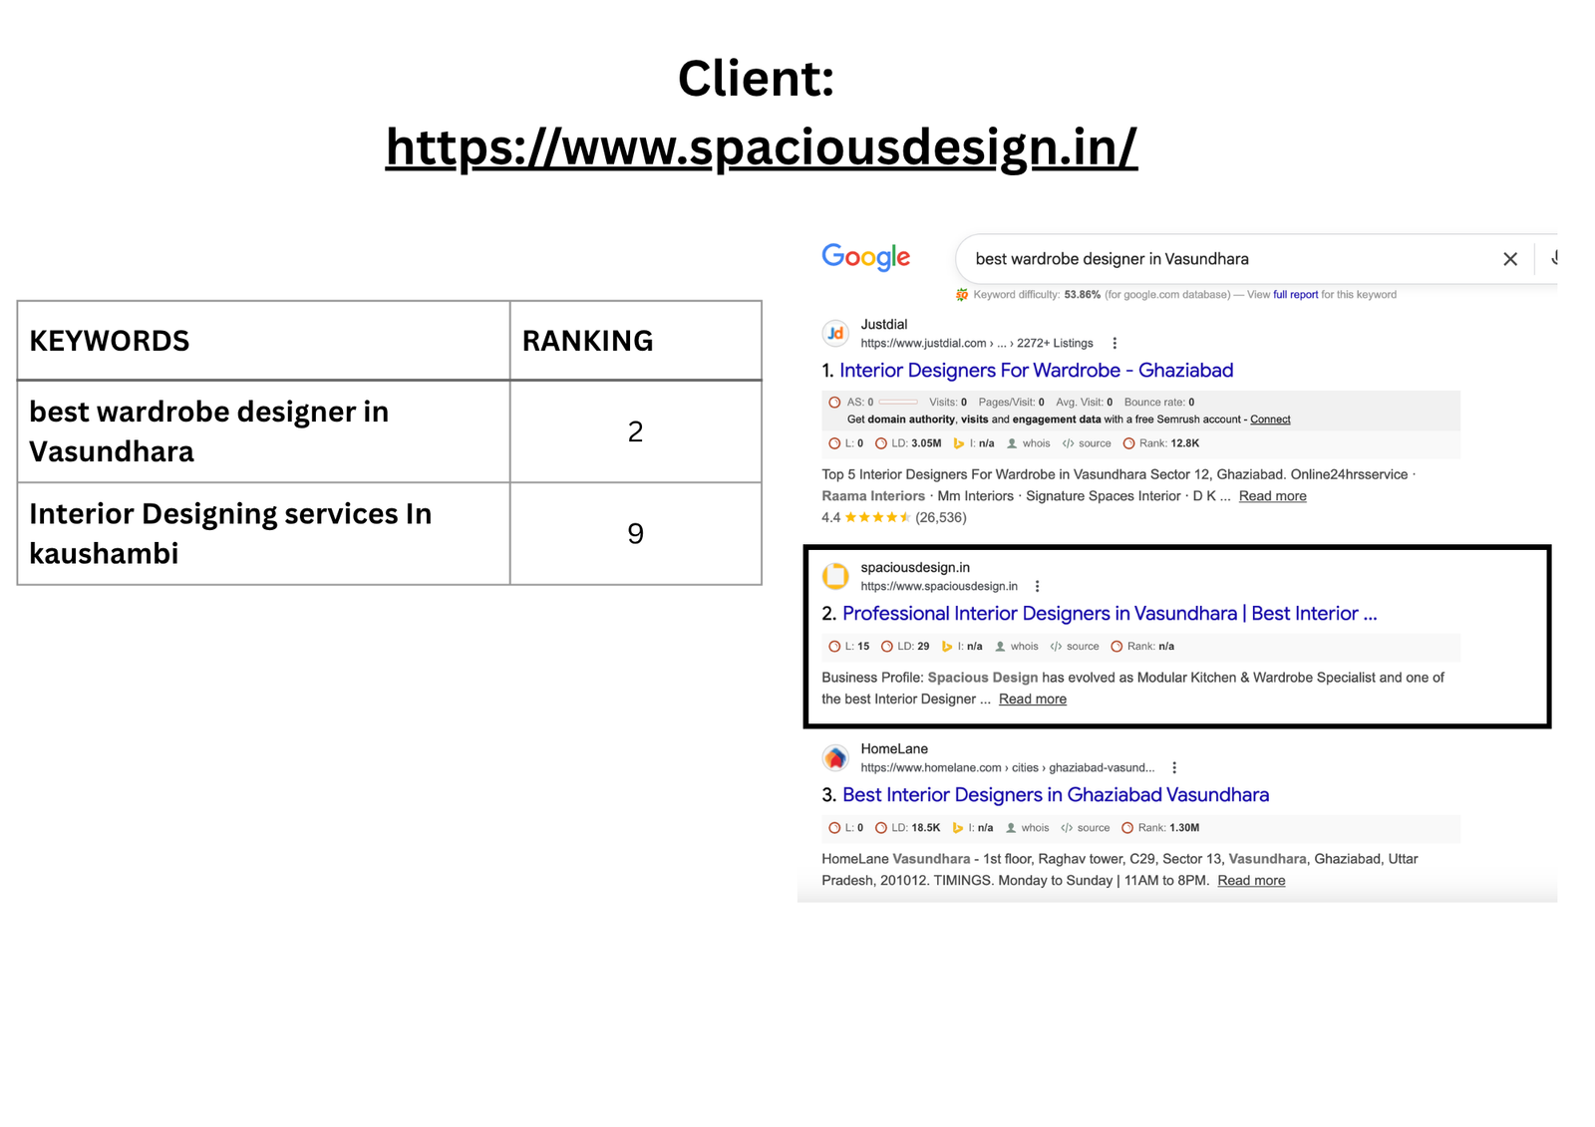This screenshot has height=1127, width=1595.
Task: Open Professional Interior Designers in Vasundhara result
Action: pos(1110,614)
